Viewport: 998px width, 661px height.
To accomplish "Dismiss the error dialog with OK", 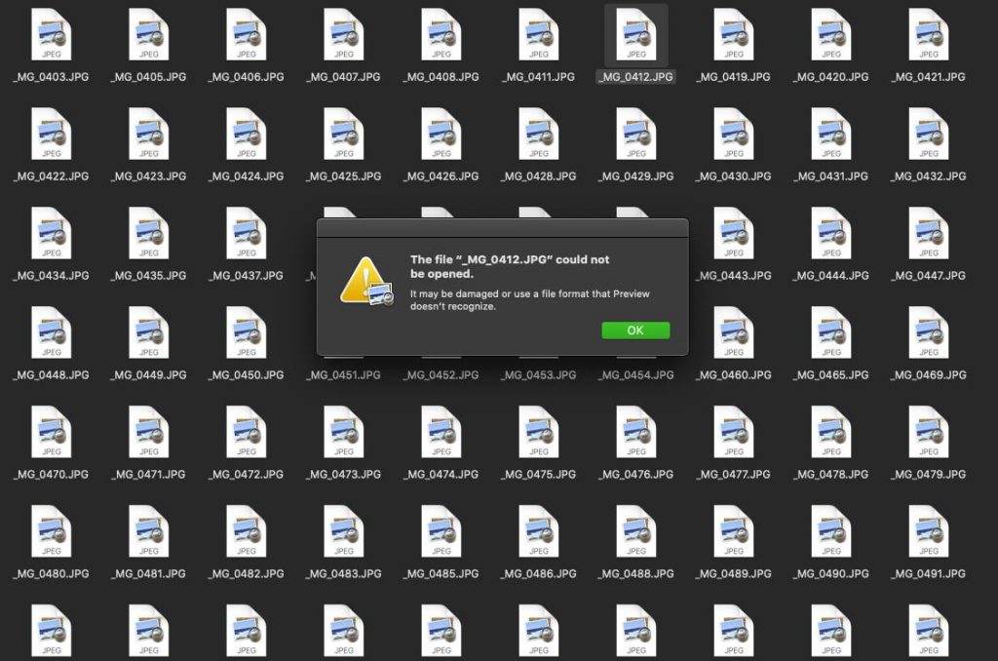I will [634, 330].
